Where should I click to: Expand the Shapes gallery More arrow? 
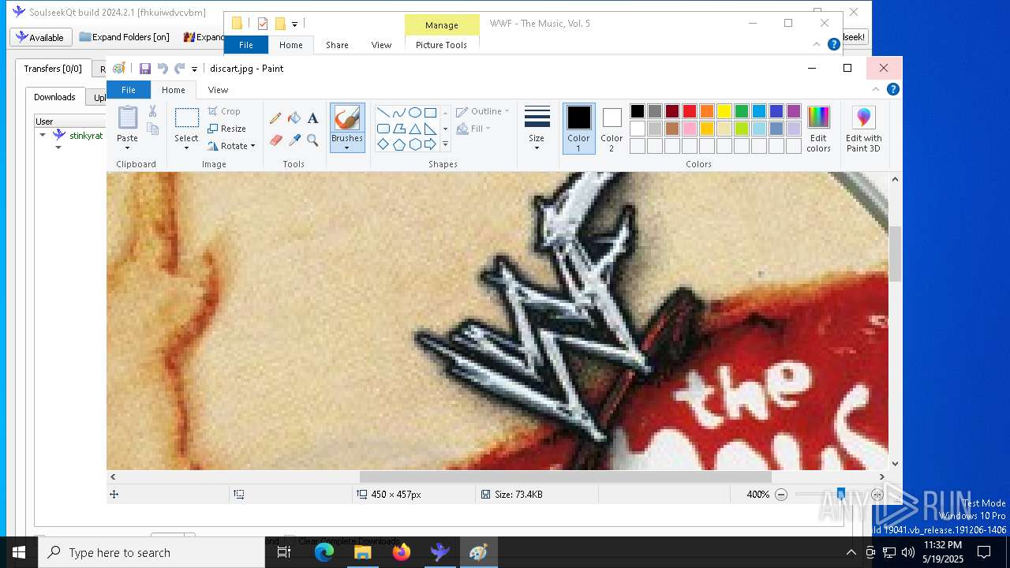pos(445,144)
